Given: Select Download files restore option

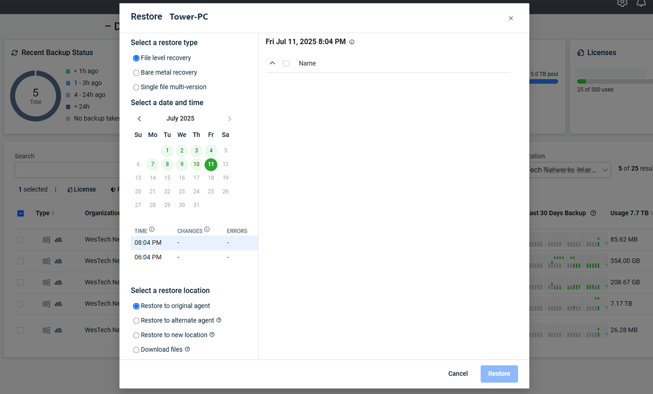Looking at the screenshot, I should pyautogui.click(x=136, y=350).
